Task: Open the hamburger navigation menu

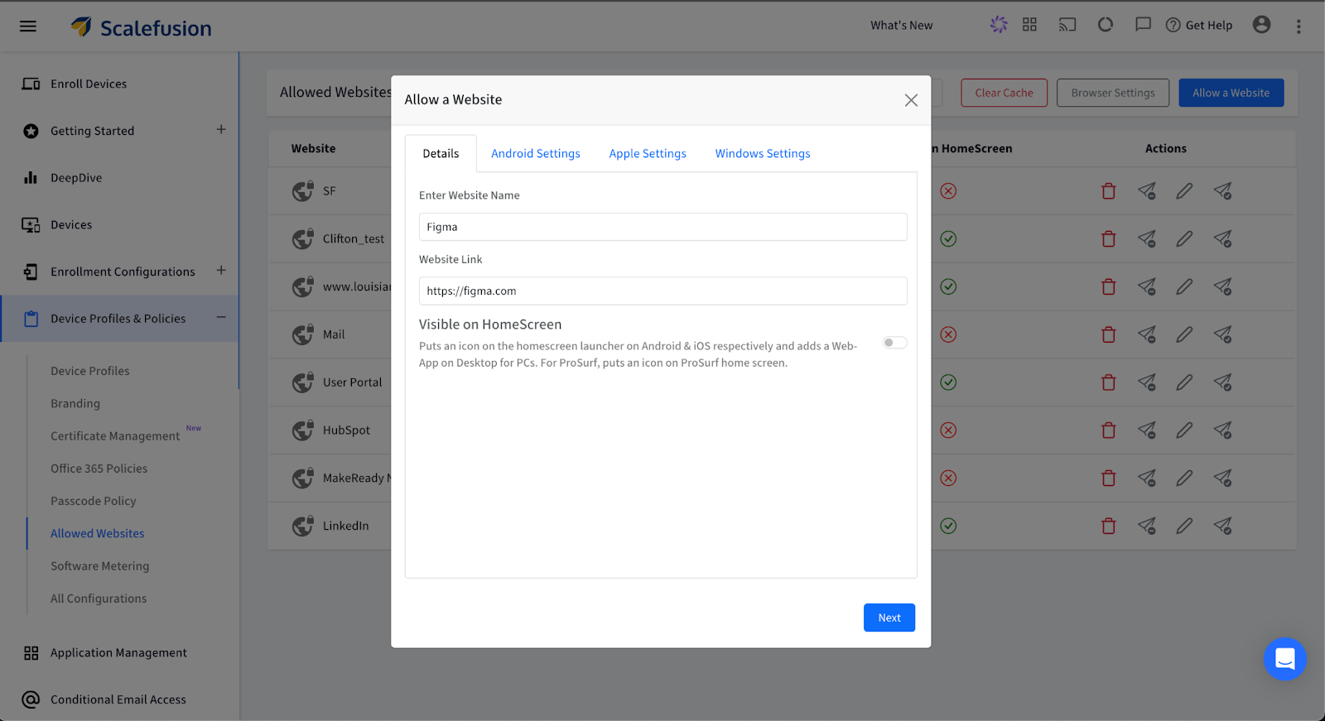Action: [28, 26]
